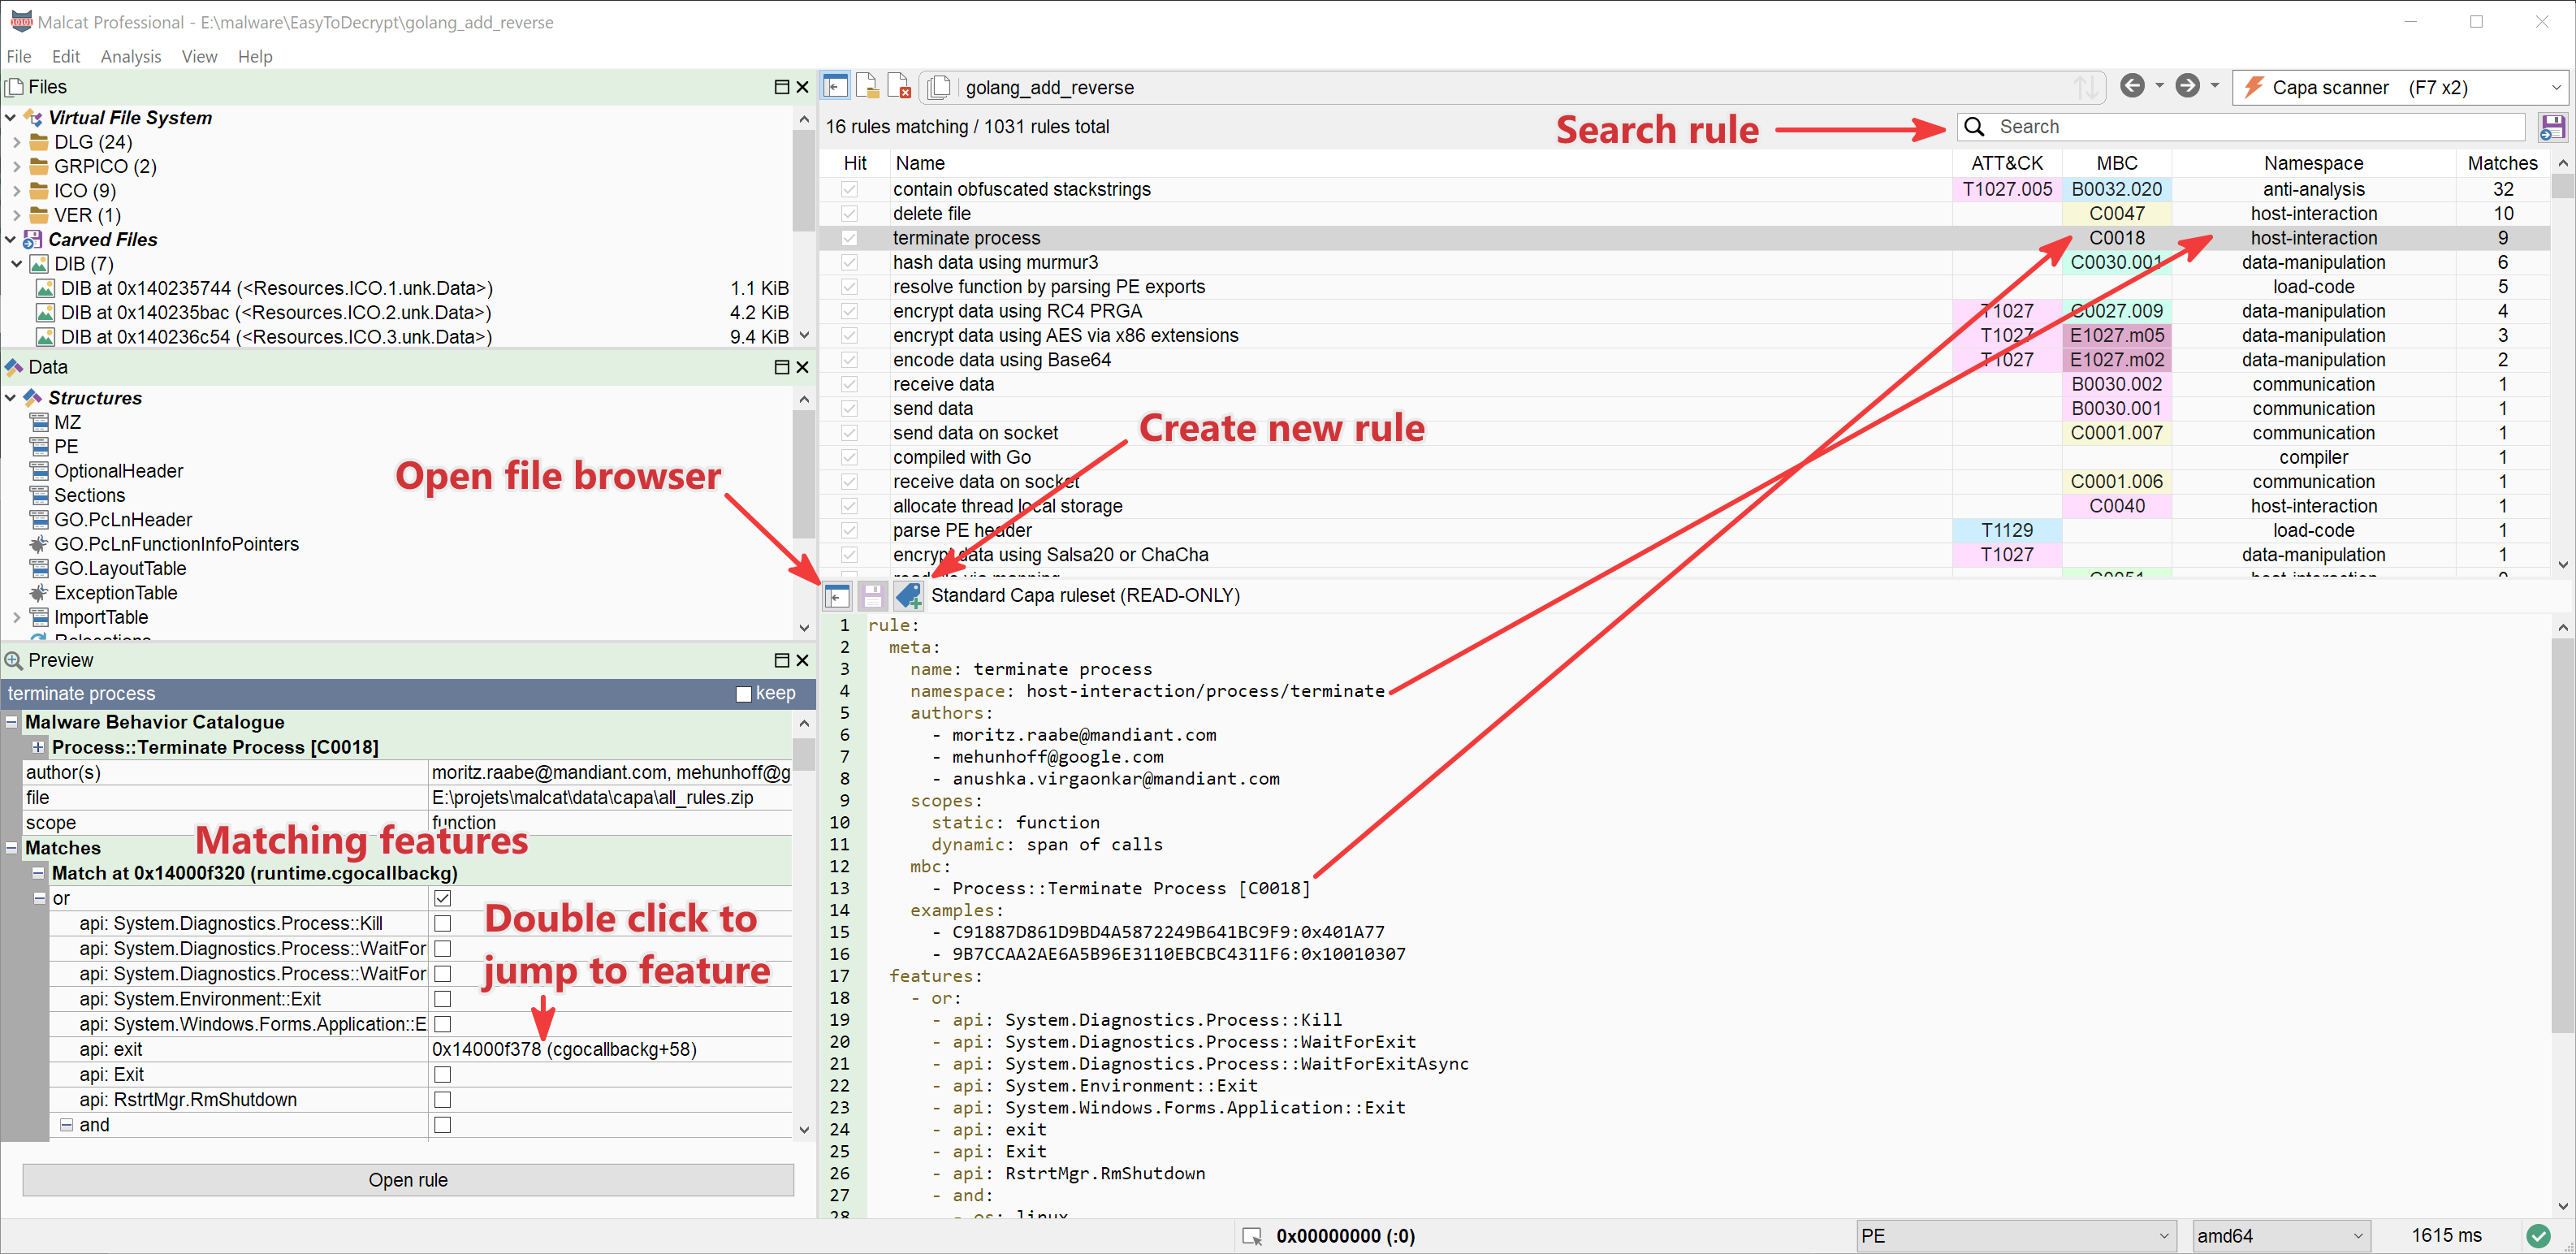Navigate forward with the right arrow button
This screenshot has width=2576, height=1254.
point(2188,86)
